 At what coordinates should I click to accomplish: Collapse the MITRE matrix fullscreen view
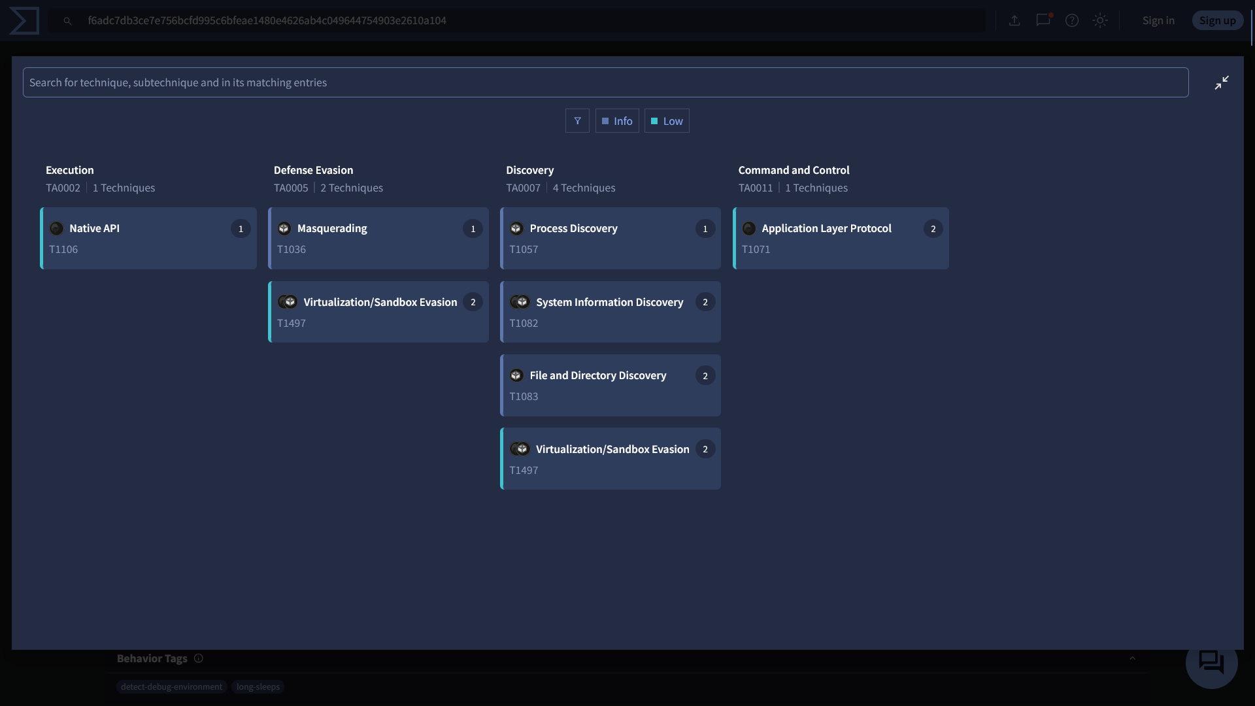point(1222,83)
